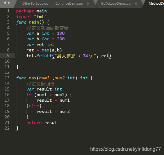Click the 'else' keyword on line 18
The width and height of the screenshot is (164, 155).
34,106
